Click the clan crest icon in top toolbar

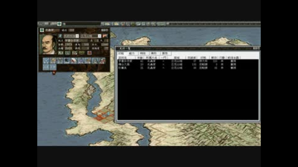[x=59, y=24]
